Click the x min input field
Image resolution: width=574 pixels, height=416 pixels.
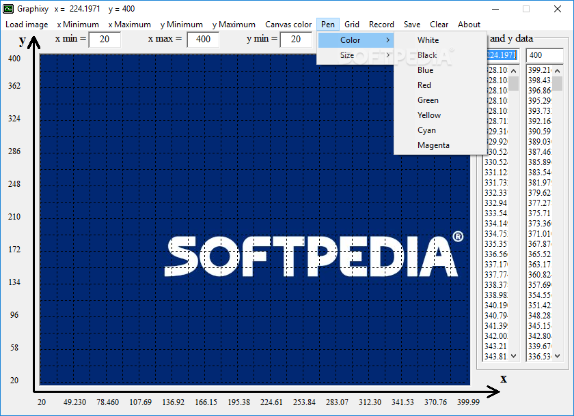[x=105, y=40]
